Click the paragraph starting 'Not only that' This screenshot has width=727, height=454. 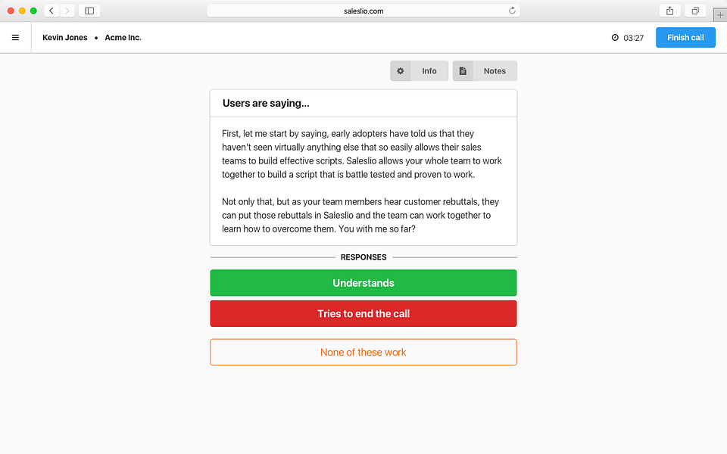click(360, 216)
